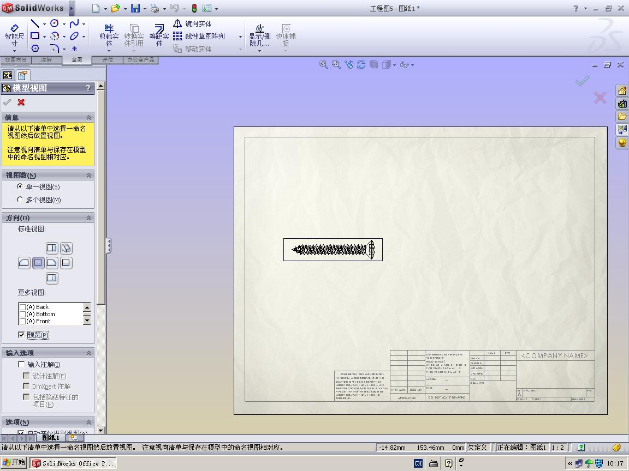The width and height of the screenshot is (629, 471).
Task: Toggle the 预览(P) preview checkbox
Action: tap(21, 335)
